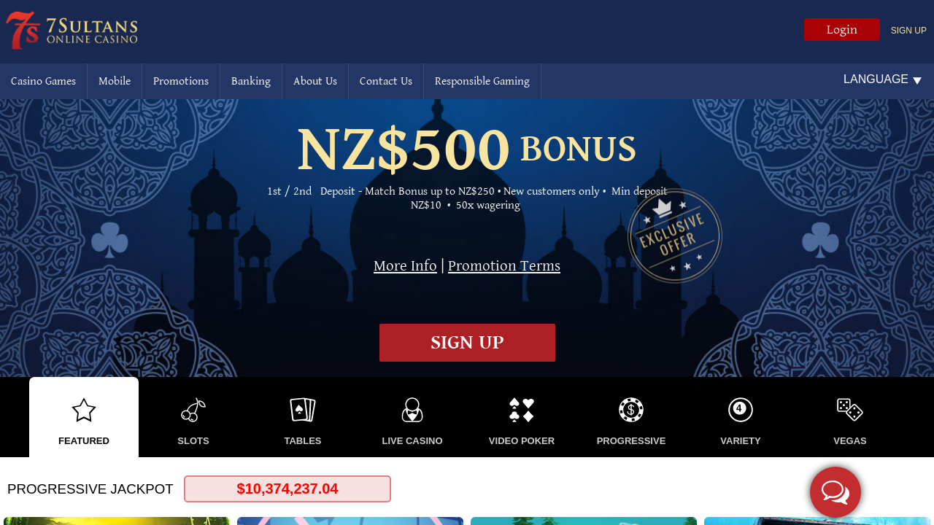Open the Vegas dice icon category
Viewport: 934px width, 525px height.
(850, 410)
